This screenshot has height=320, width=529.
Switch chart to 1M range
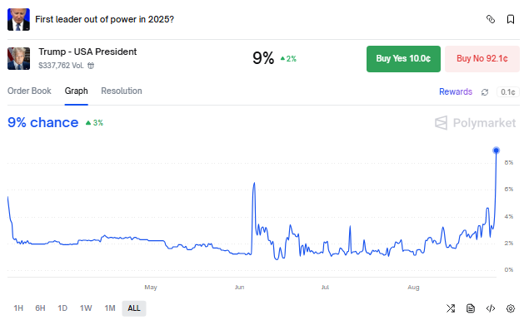(110, 308)
